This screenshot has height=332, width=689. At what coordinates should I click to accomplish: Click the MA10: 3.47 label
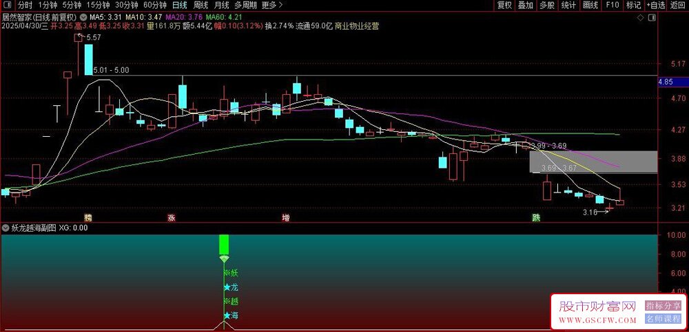point(143,17)
